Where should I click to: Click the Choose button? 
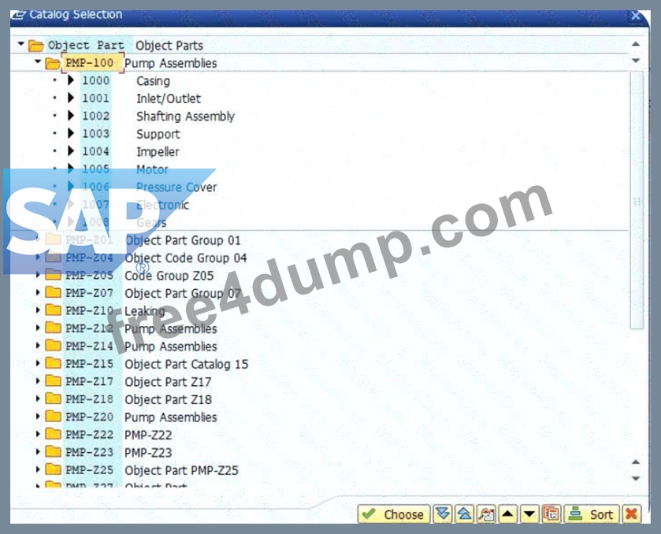click(x=394, y=514)
